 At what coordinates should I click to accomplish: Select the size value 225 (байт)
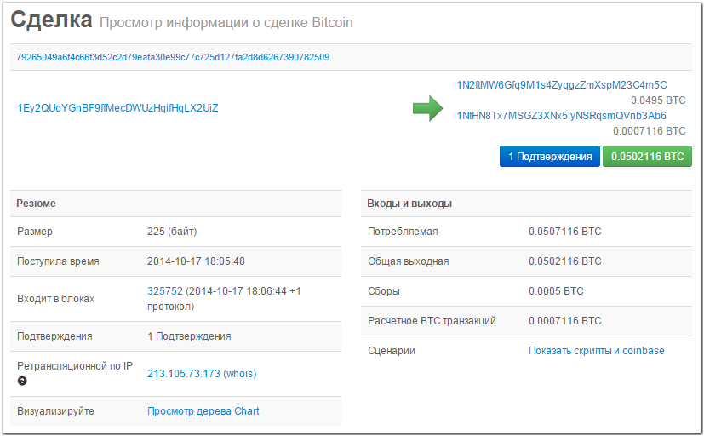pyautogui.click(x=172, y=232)
